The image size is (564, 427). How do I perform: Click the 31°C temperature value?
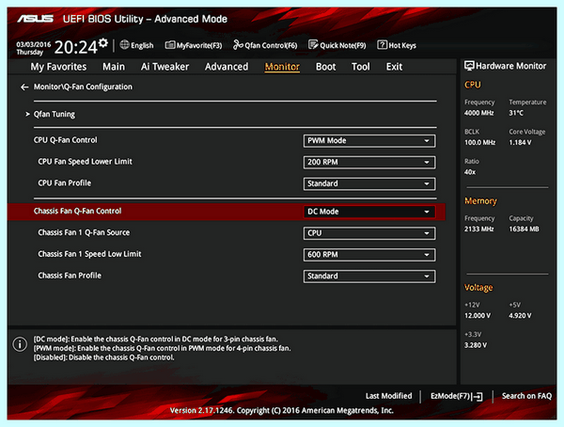point(516,113)
